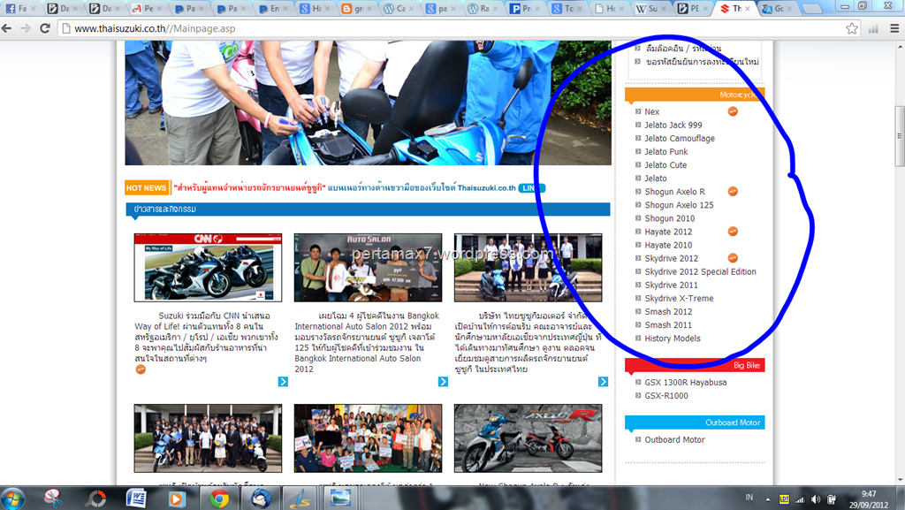Click blue arrow under the Auto Salon article
Image resolution: width=905 pixels, height=510 pixels.
443,382
